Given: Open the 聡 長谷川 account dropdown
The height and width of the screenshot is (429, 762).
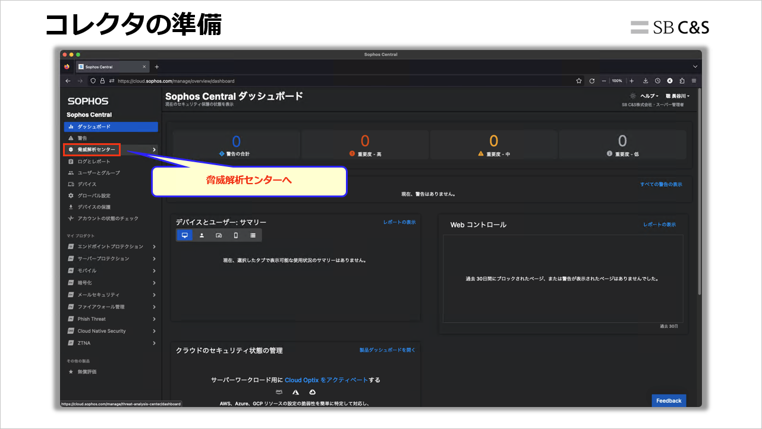Looking at the screenshot, I should [678, 96].
